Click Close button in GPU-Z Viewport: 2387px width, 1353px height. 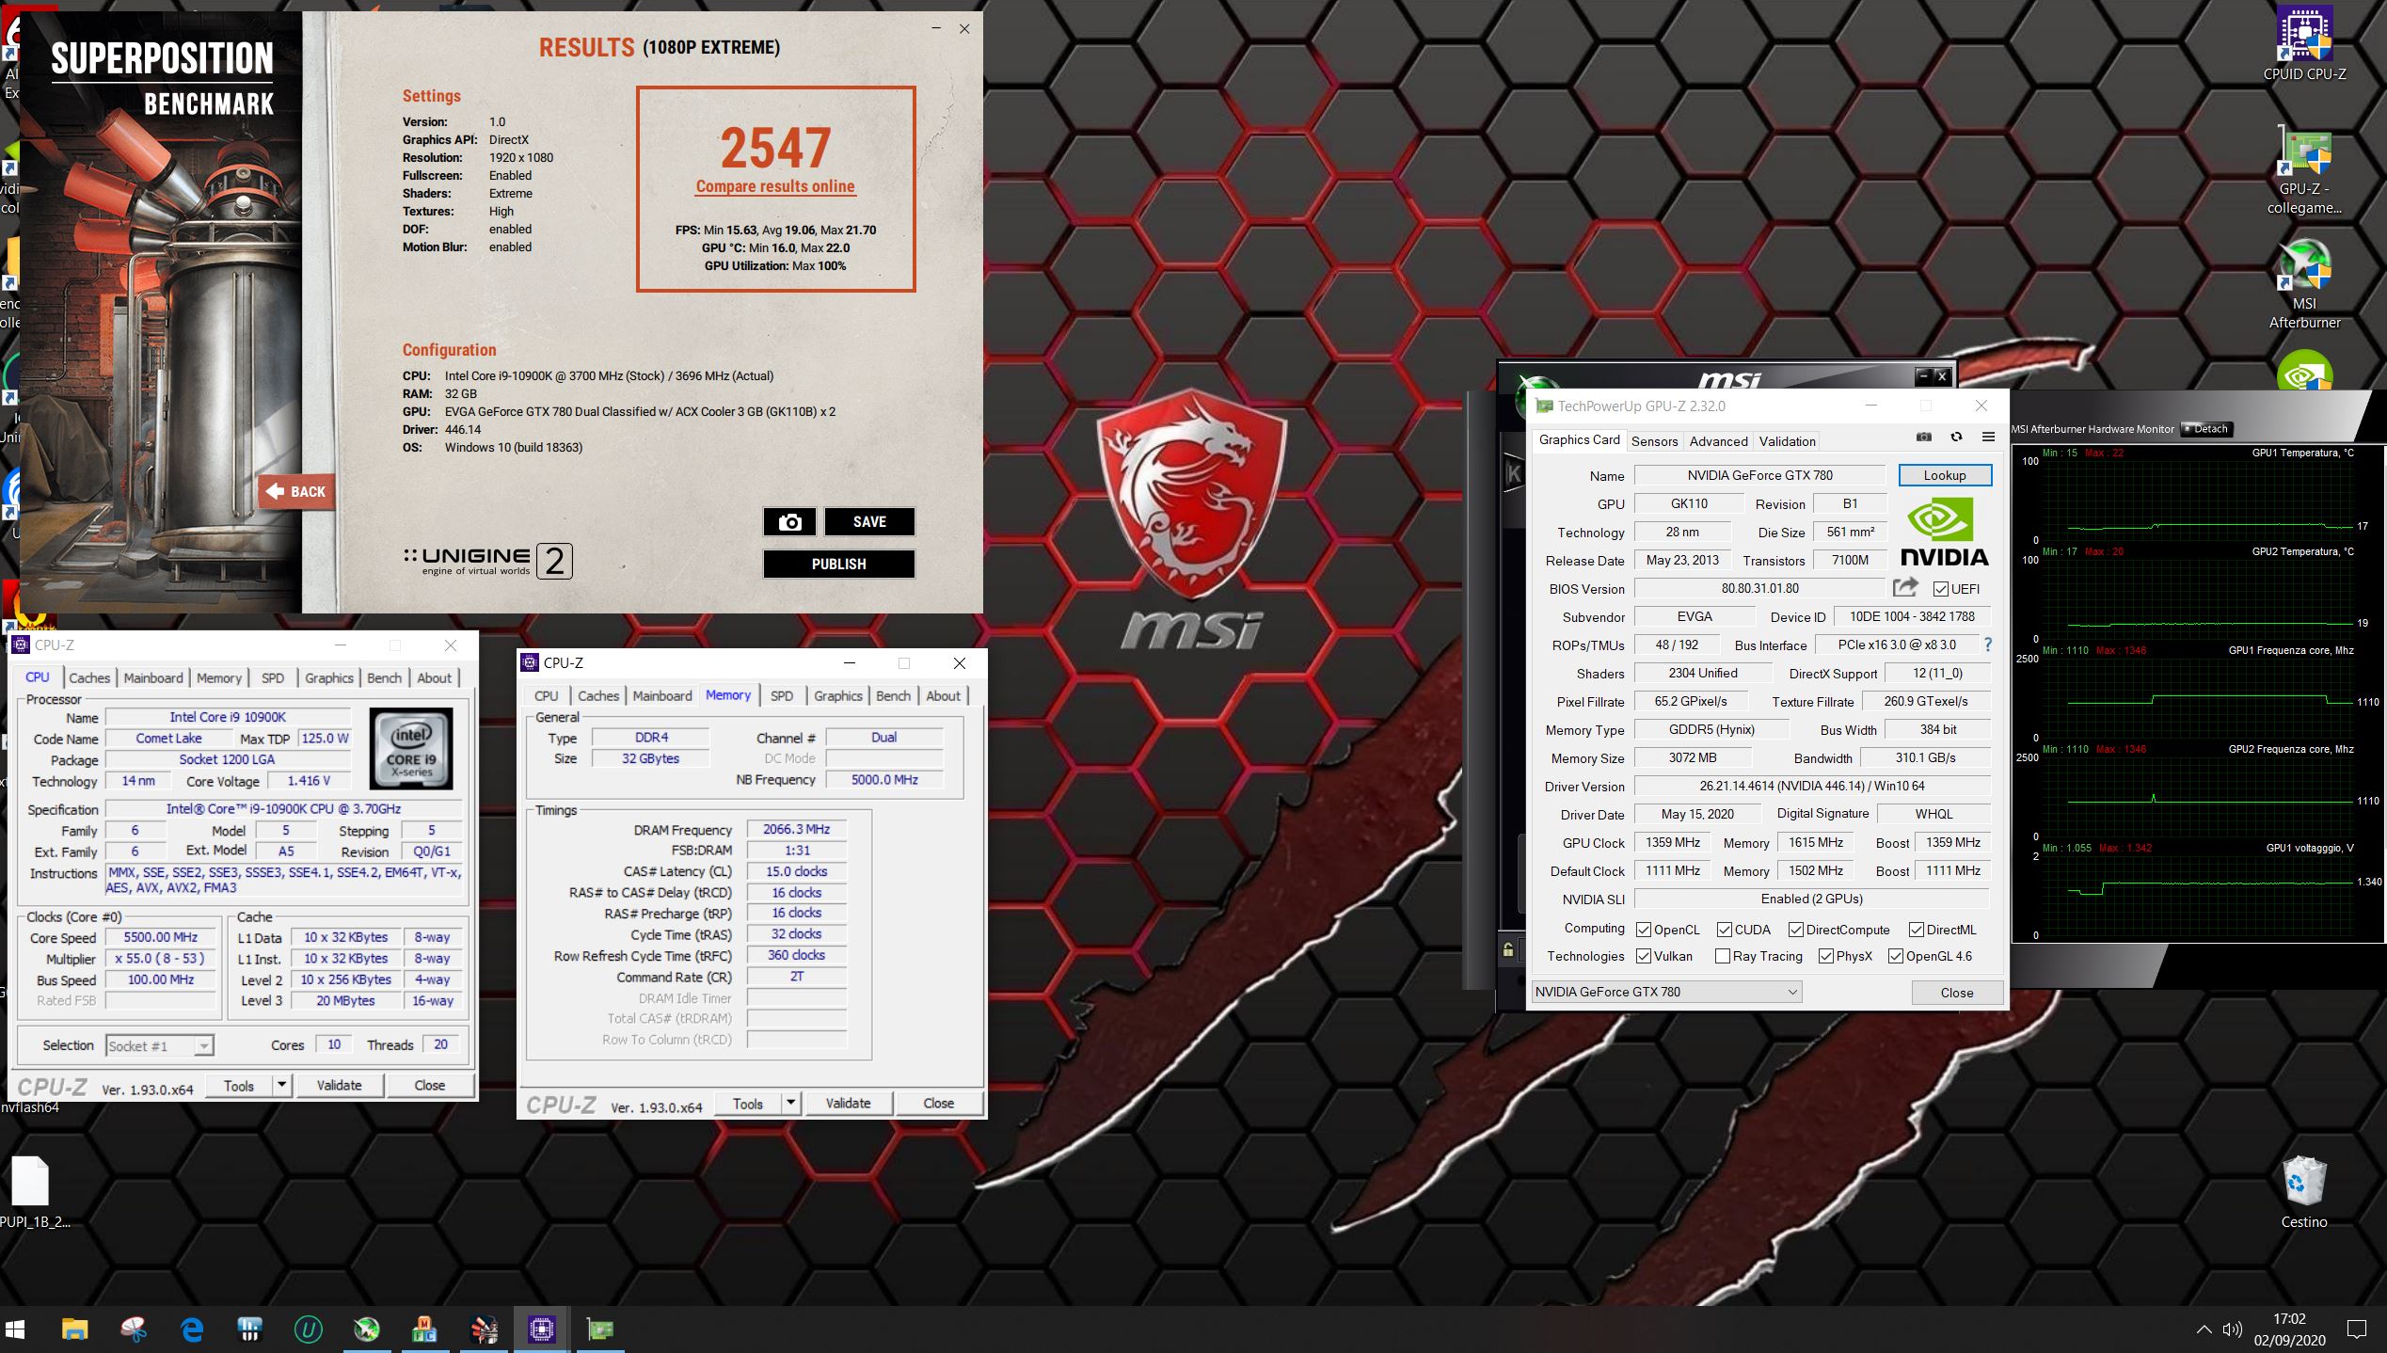coord(1956,993)
